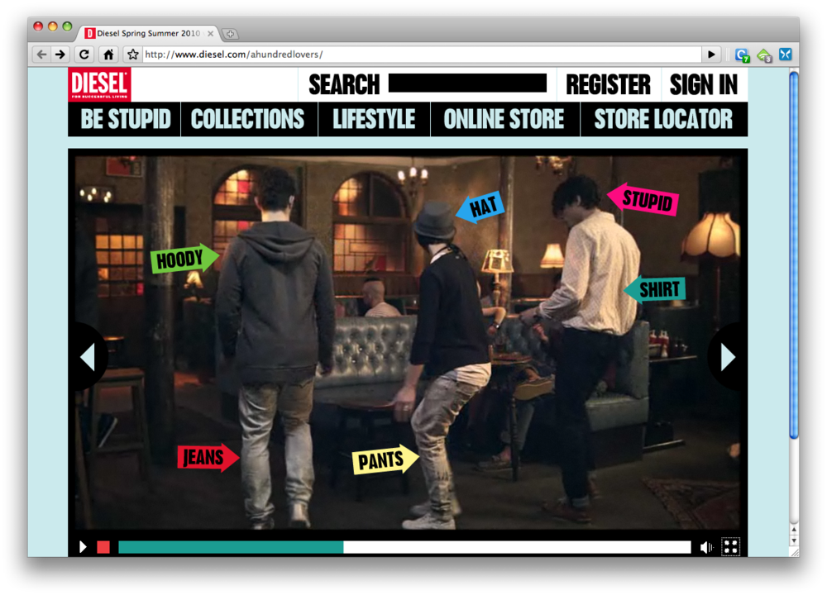Open the Collections menu
The height and width of the screenshot is (595, 827).
pos(248,119)
